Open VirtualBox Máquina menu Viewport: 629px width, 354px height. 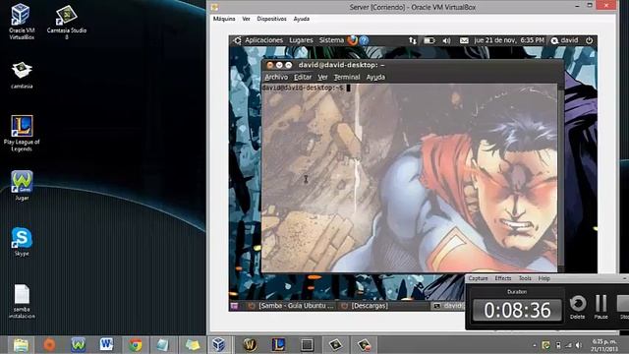tap(224, 19)
